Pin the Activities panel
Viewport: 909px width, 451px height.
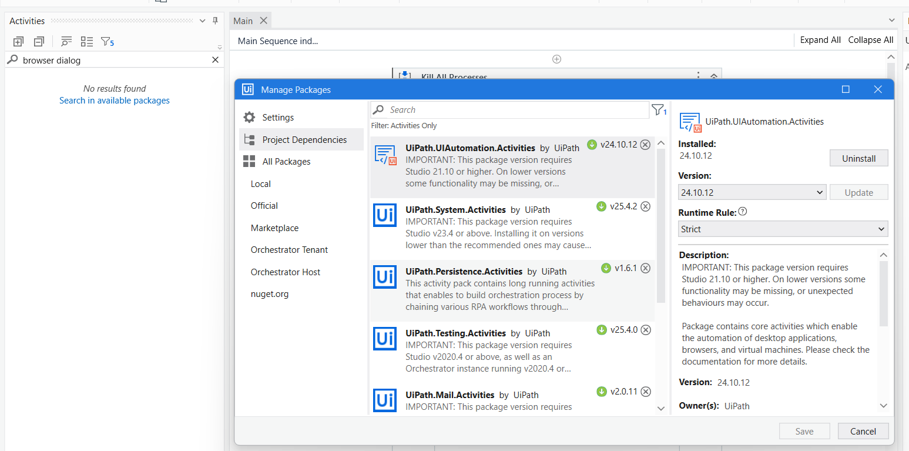tap(215, 21)
